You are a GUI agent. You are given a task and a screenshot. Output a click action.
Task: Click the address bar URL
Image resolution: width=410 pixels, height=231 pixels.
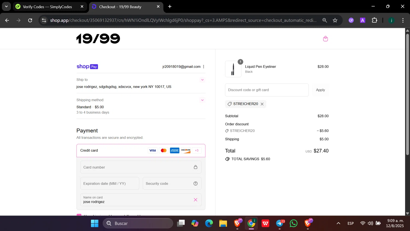tap(183, 20)
